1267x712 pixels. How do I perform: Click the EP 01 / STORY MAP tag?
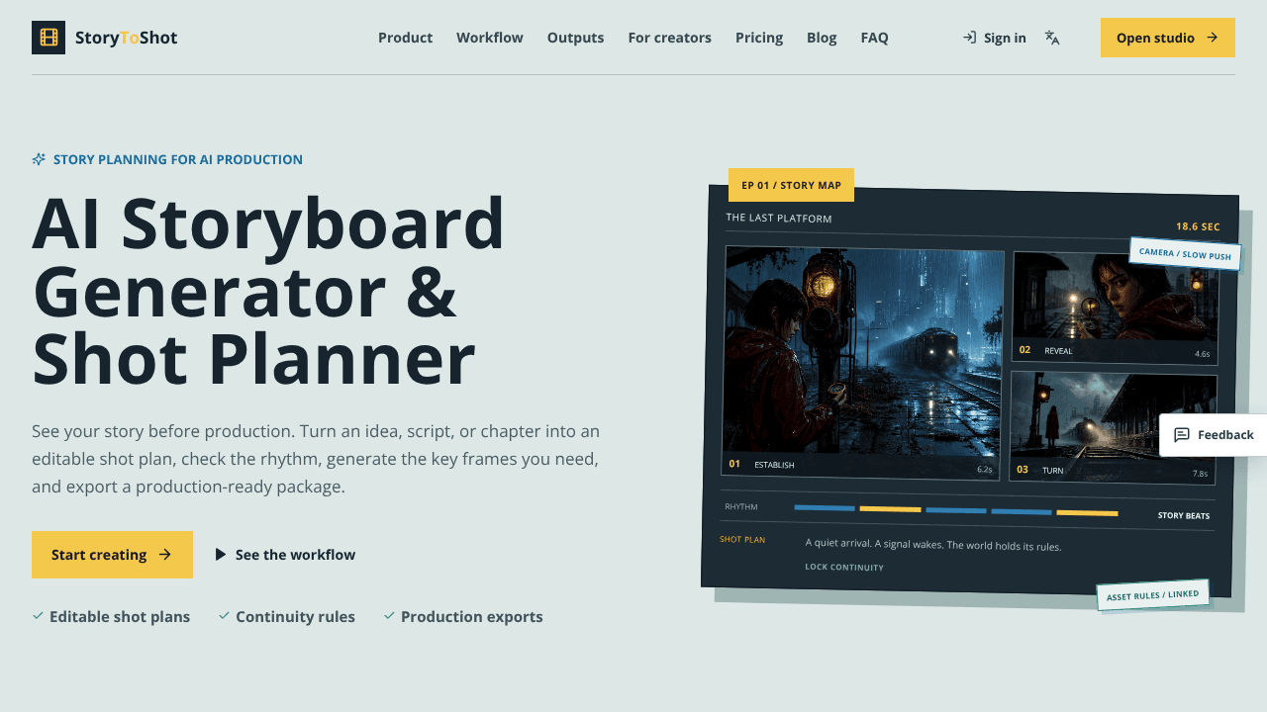tap(791, 185)
